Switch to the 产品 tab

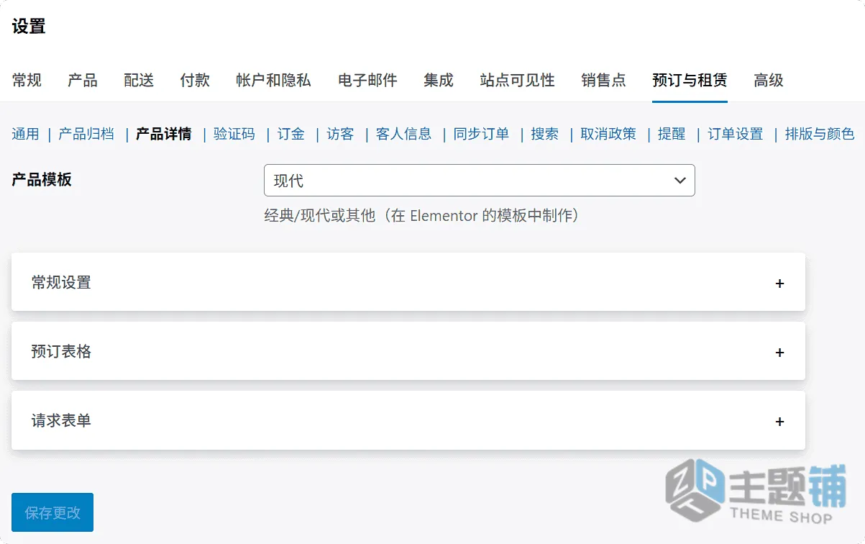[83, 81]
